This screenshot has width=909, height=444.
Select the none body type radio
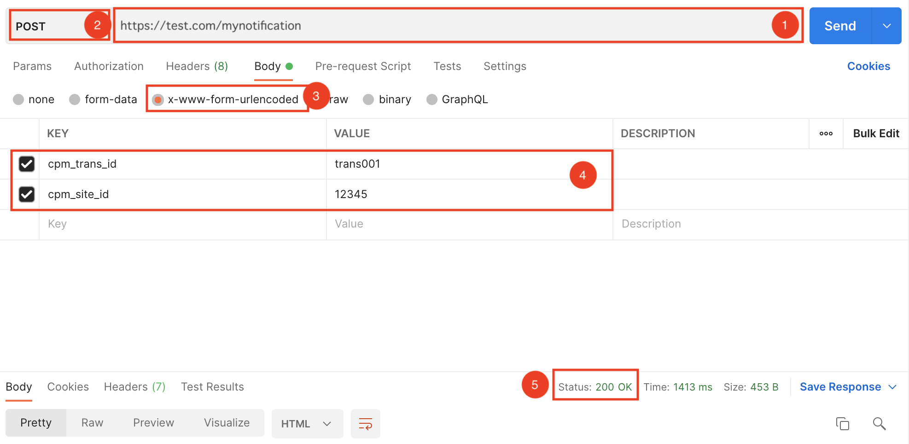click(18, 99)
